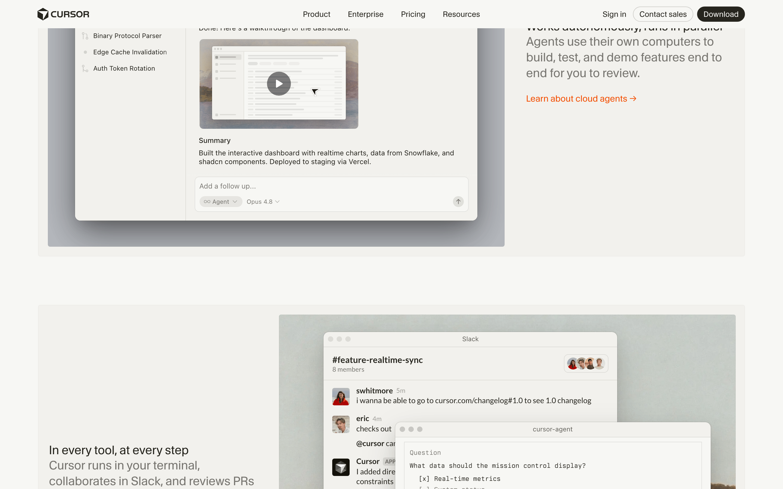783x489 pixels.
Task: Select the Edge Cache Invalidation task
Action: [130, 52]
